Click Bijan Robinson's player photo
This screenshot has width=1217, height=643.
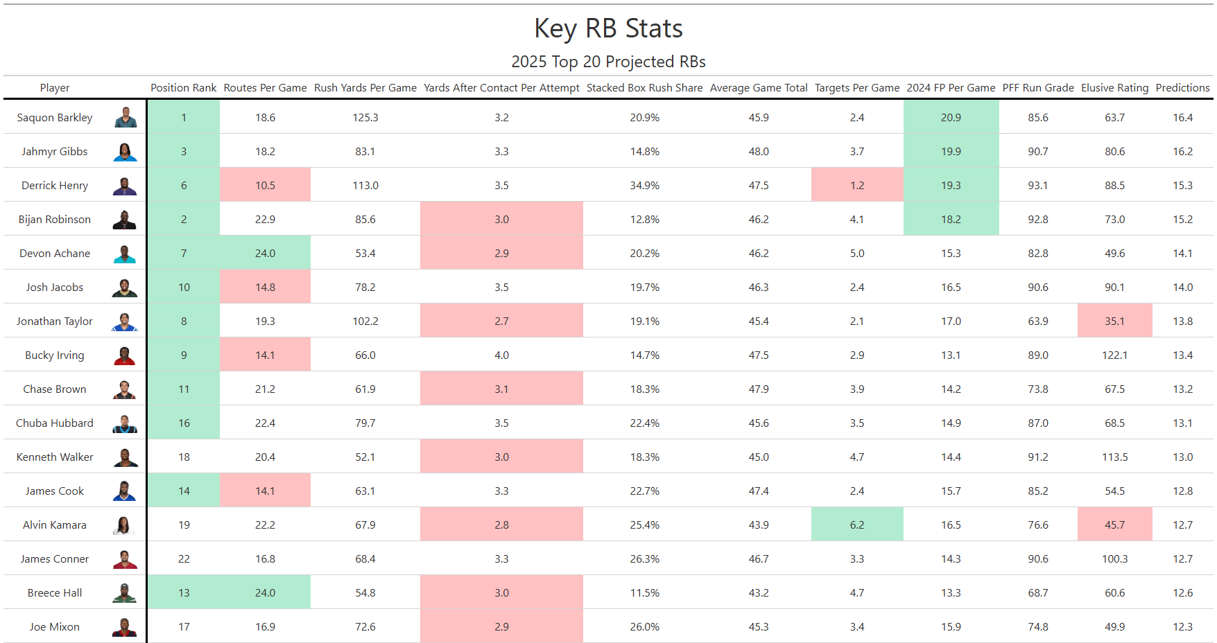pyautogui.click(x=125, y=220)
